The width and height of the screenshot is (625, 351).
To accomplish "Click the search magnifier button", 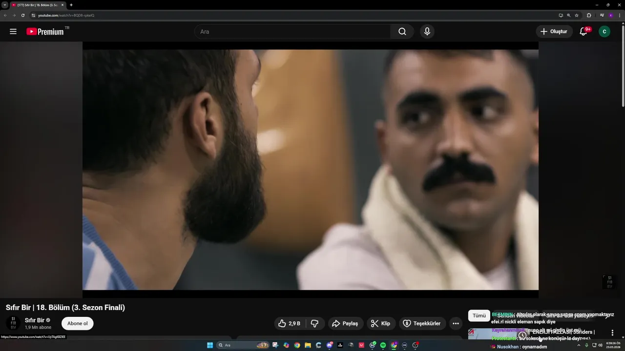I will 402,32.
